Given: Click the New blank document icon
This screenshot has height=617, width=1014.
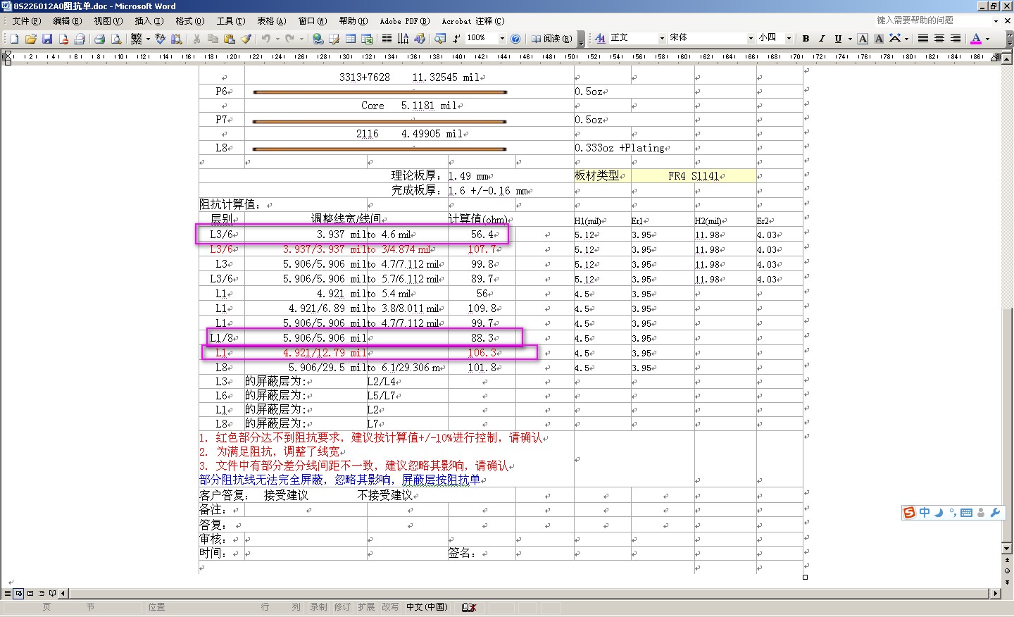Looking at the screenshot, I should coord(14,39).
